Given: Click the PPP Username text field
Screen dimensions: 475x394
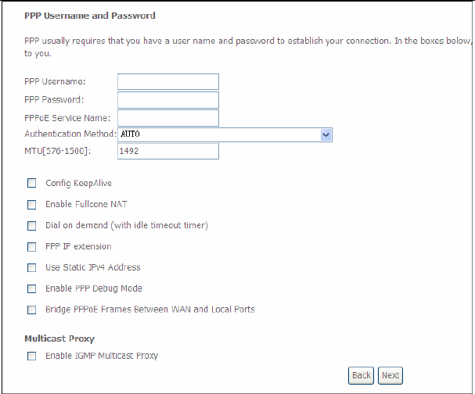Looking at the screenshot, I should point(168,82).
